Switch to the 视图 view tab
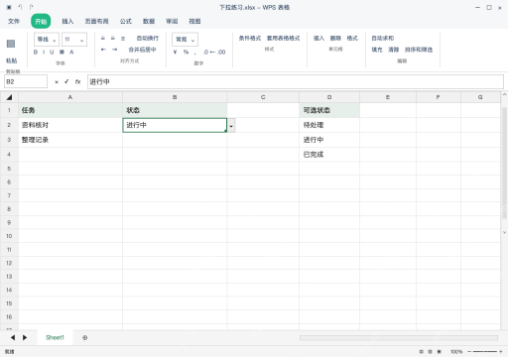The height and width of the screenshot is (357, 508). tap(194, 22)
